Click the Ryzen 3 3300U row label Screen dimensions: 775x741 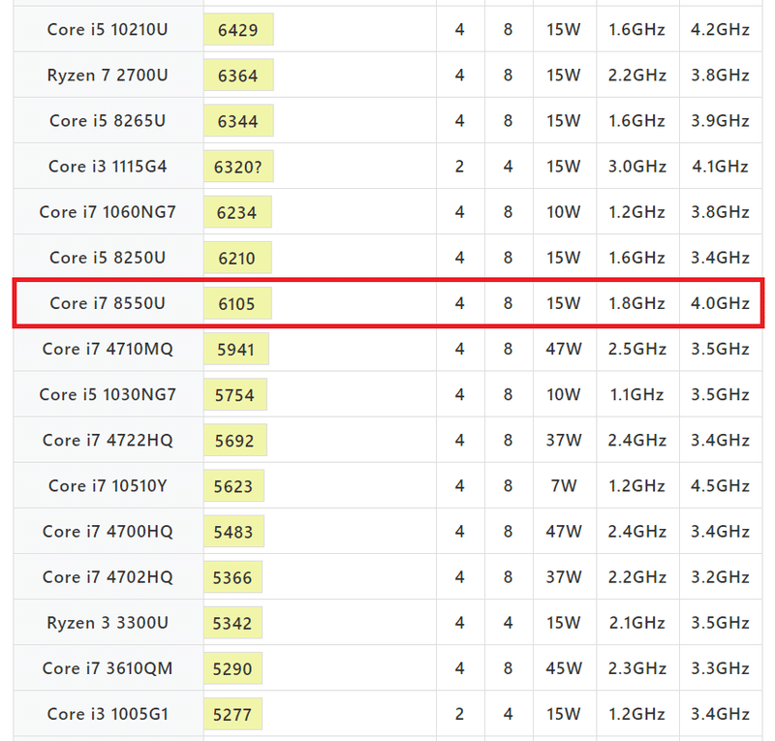click(x=108, y=623)
